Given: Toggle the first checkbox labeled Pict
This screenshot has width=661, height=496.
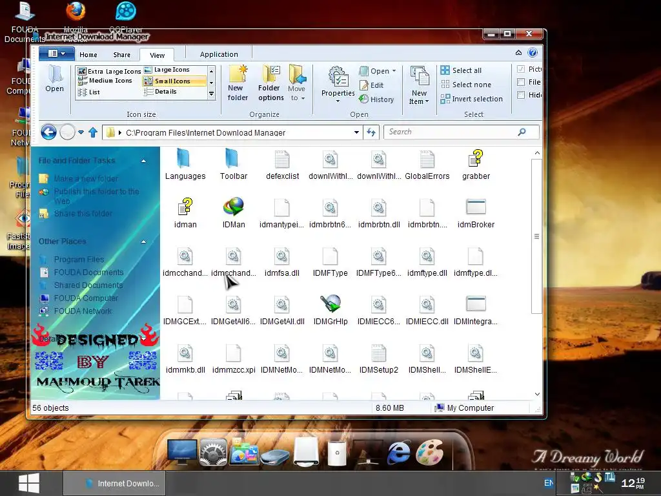Looking at the screenshot, I should (521, 69).
